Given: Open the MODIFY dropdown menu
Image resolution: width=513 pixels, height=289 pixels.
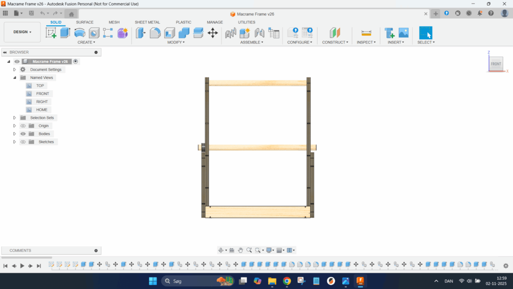Looking at the screenshot, I should tap(176, 42).
